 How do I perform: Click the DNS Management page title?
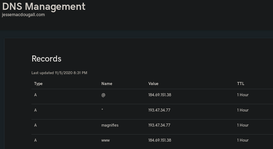pos(44,7)
